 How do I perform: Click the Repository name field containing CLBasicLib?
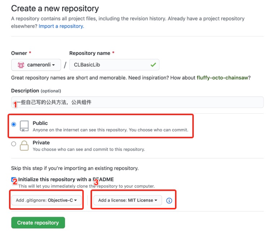[114, 65]
